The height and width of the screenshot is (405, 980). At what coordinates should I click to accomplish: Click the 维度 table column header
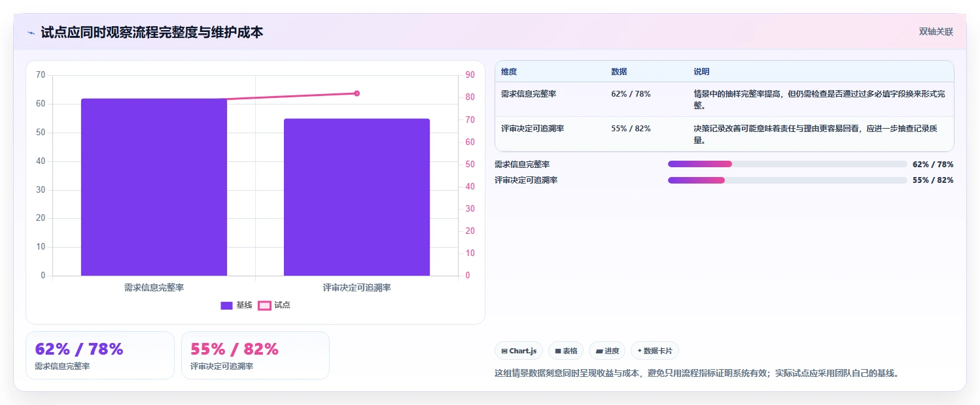pos(509,72)
